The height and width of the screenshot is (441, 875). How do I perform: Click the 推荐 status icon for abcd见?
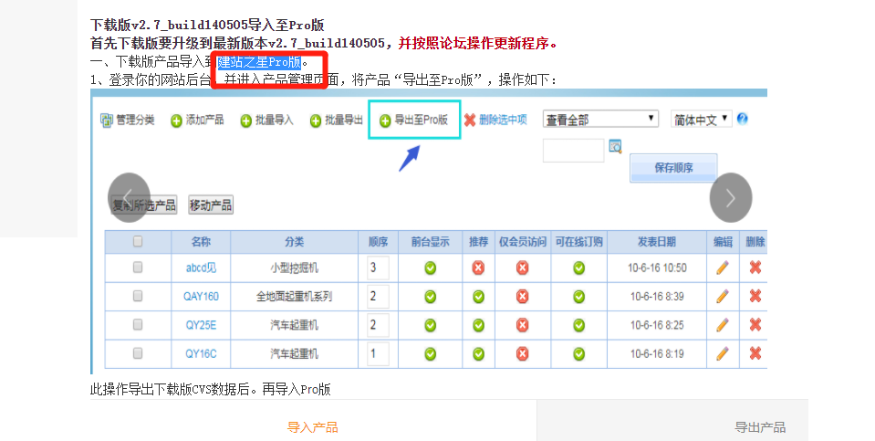478,268
